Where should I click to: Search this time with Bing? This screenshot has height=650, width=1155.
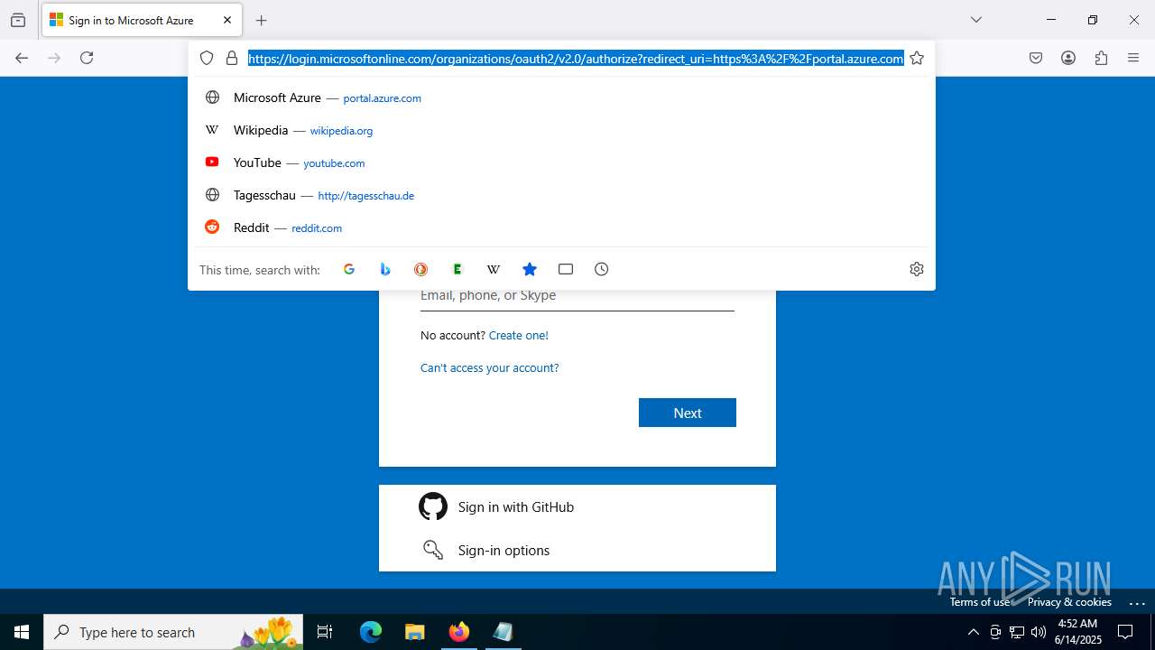(385, 269)
